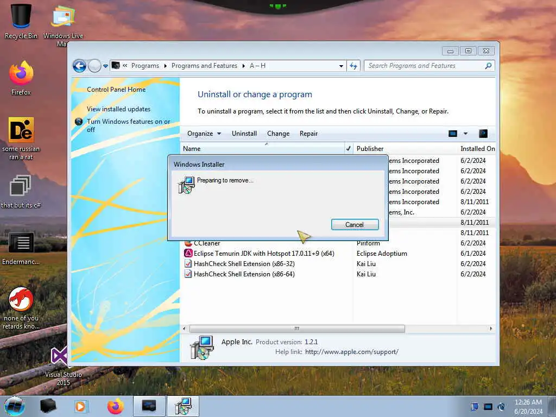Click the Start orb button

pyautogui.click(x=15, y=406)
